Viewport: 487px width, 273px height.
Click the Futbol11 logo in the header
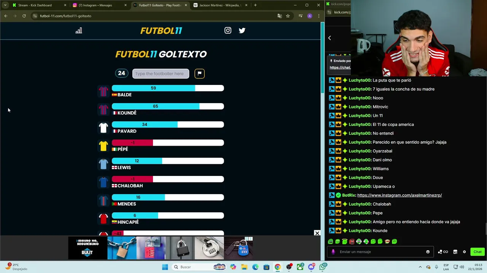click(x=161, y=31)
